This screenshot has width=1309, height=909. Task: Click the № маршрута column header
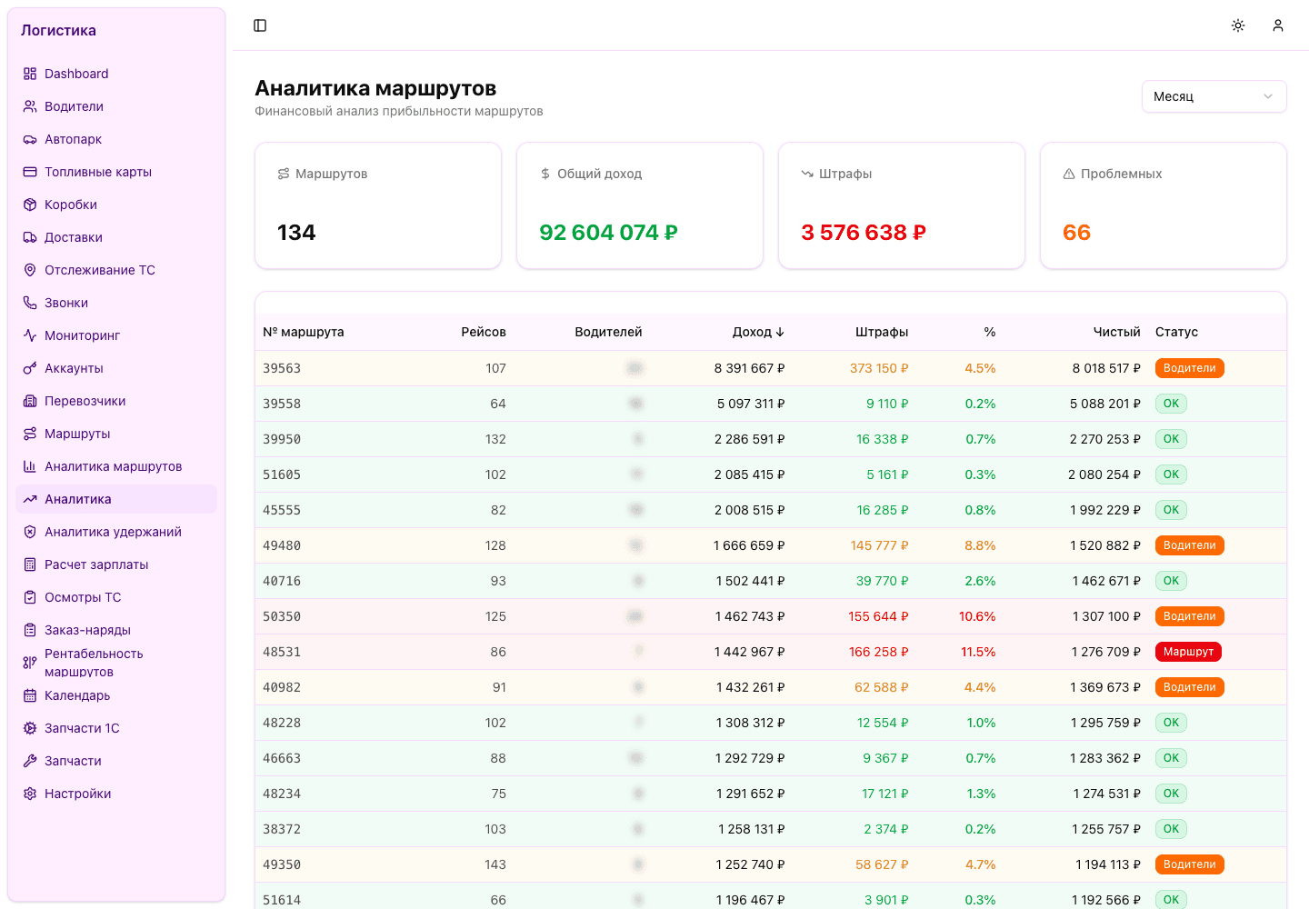point(304,332)
